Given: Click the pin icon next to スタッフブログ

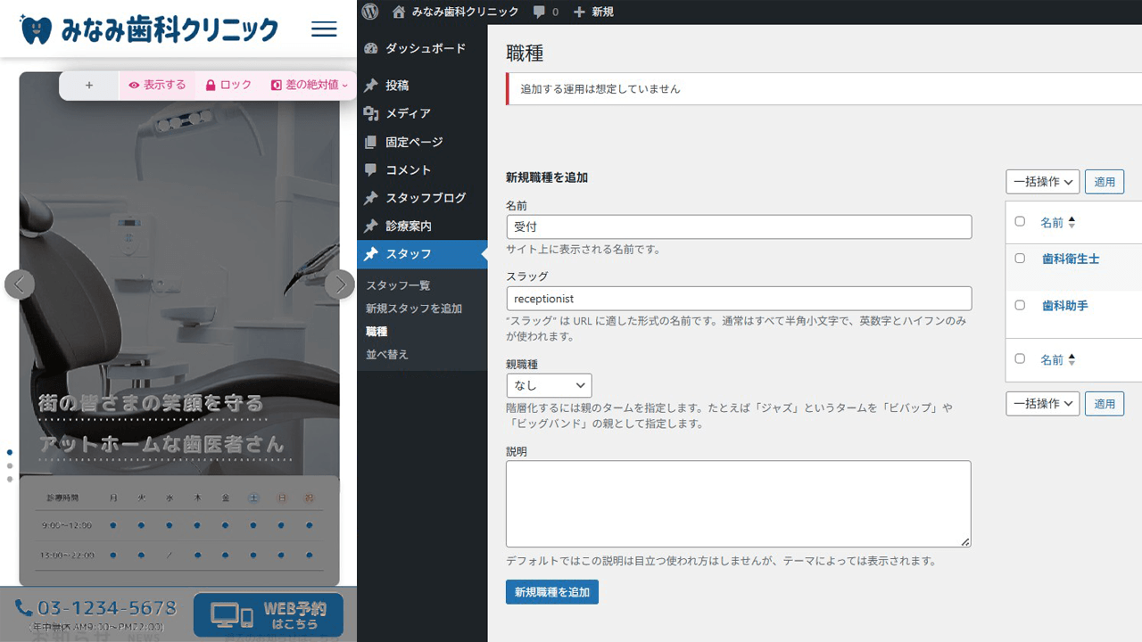Looking at the screenshot, I should 371,198.
